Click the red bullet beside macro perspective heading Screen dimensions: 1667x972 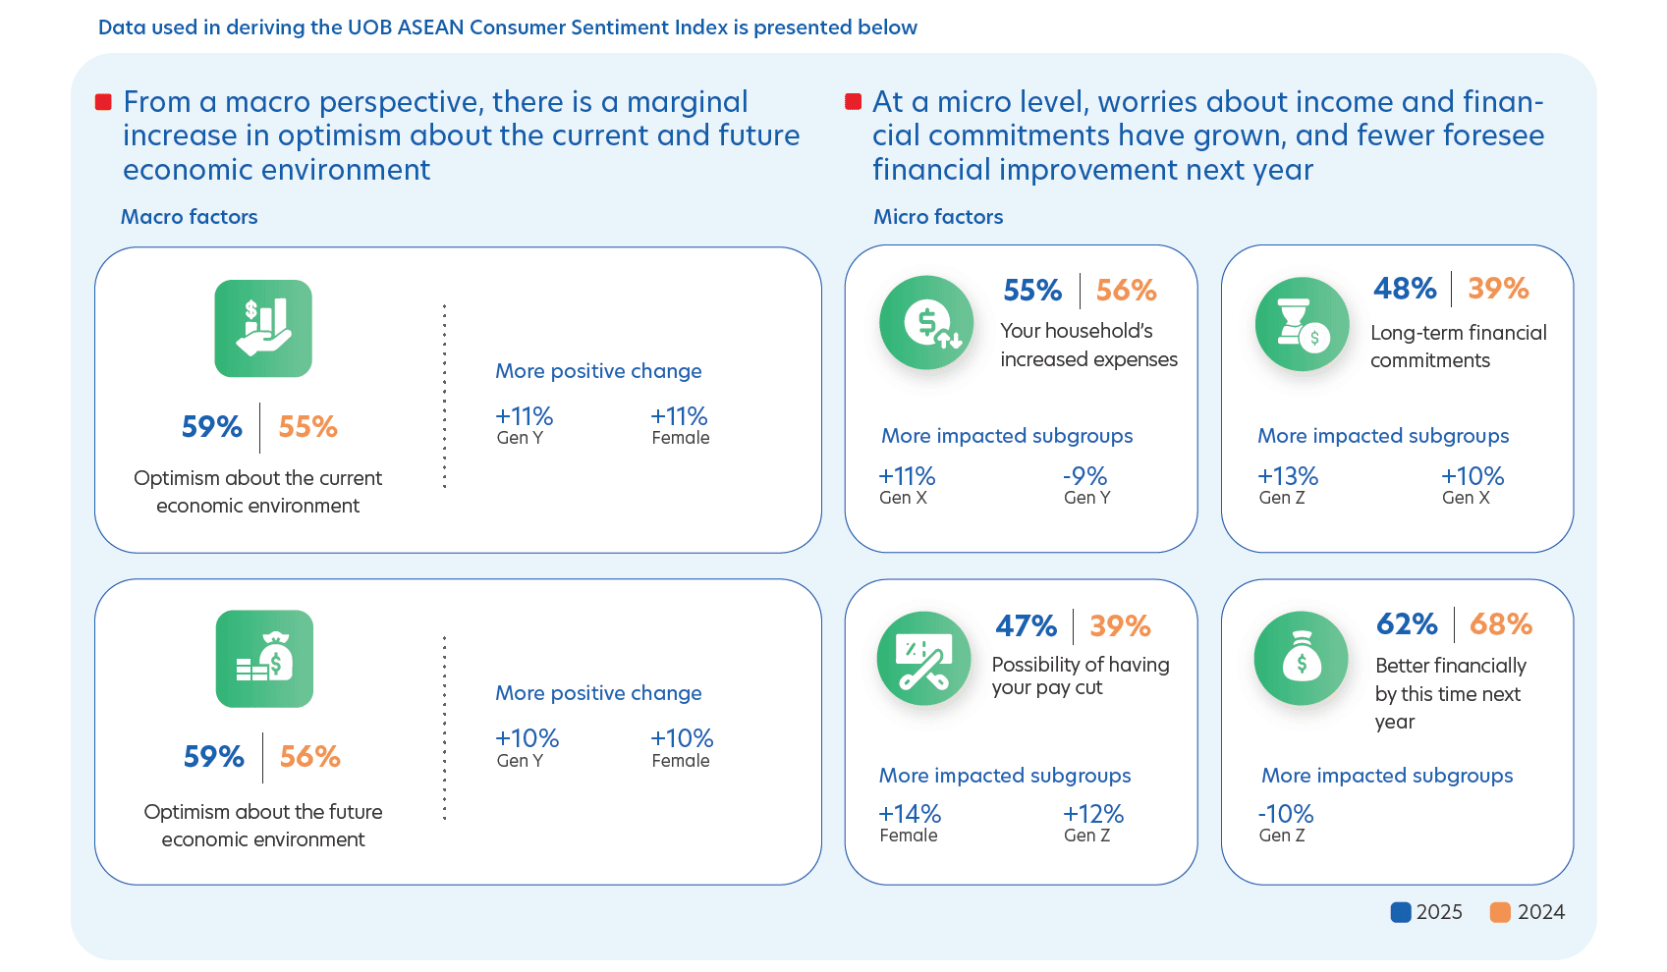click(103, 102)
